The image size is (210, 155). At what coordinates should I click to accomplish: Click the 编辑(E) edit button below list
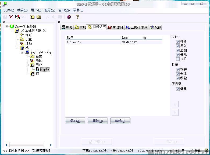(x=120, y=121)
